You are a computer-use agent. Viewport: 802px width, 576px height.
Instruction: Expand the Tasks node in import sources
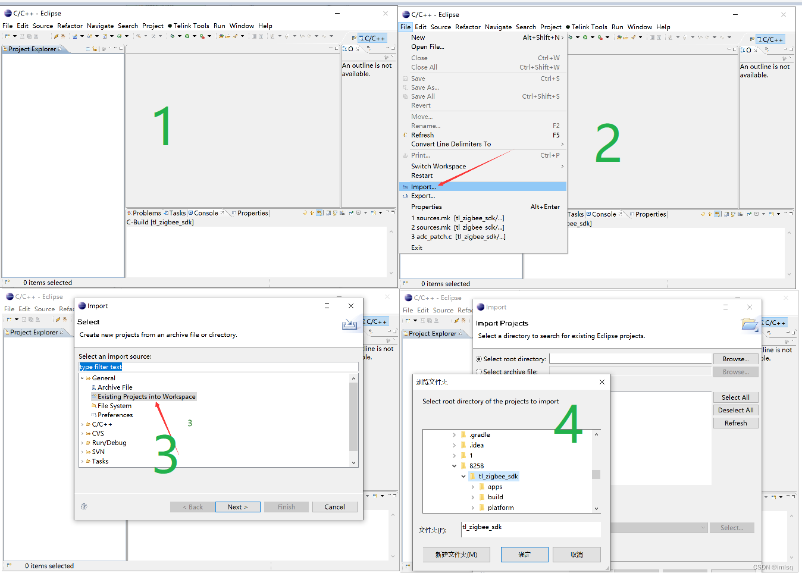click(82, 461)
